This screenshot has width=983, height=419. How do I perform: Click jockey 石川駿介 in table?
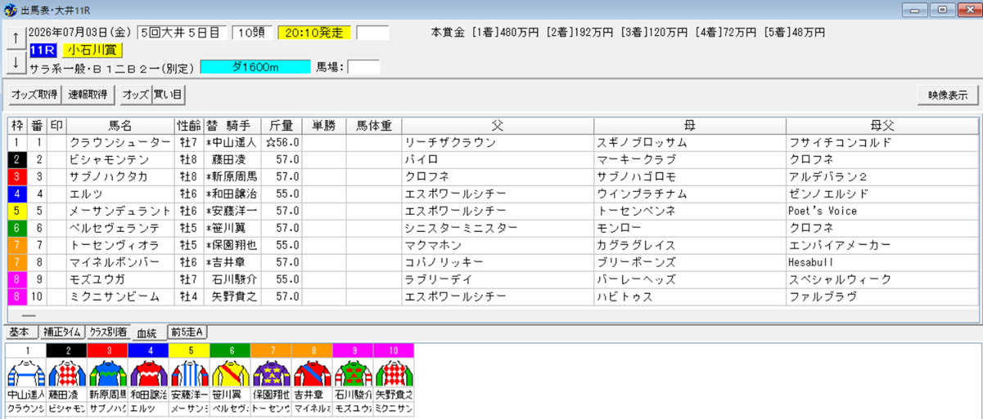[x=232, y=279]
